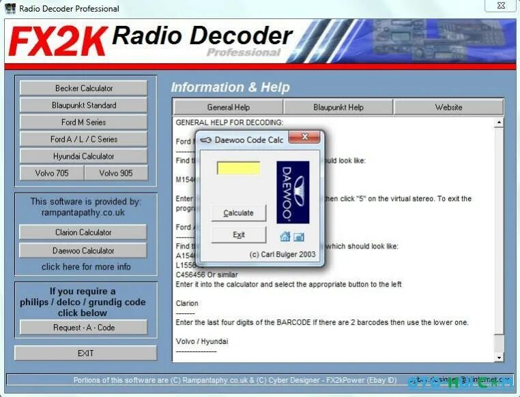This screenshot has height=397, width=520.
Task: Click the yellow code input field
Action: point(238,168)
